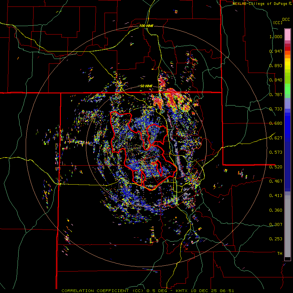The height and width of the screenshot is (293, 293).
Task: Click the TH label on the legend
Action: [x=280, y=254]
